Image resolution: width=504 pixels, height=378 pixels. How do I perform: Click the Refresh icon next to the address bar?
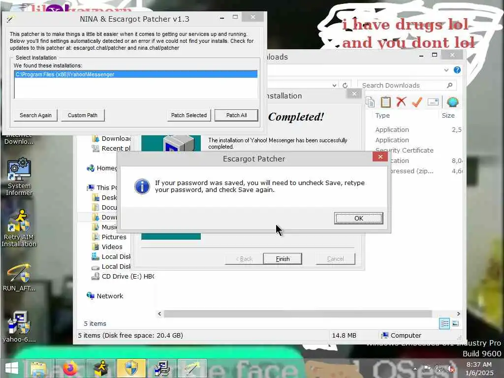tap(345, 85)
